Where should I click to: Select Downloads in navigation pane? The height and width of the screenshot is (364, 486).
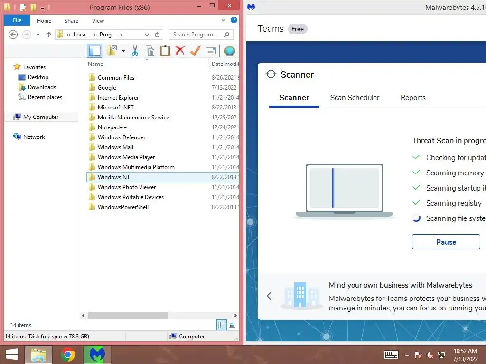[42, 87]
